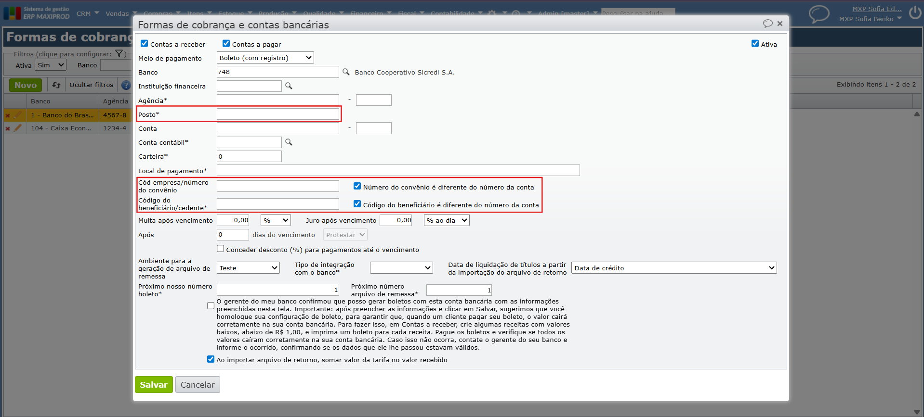Click the Conta number input field

(x=278, y=128)
